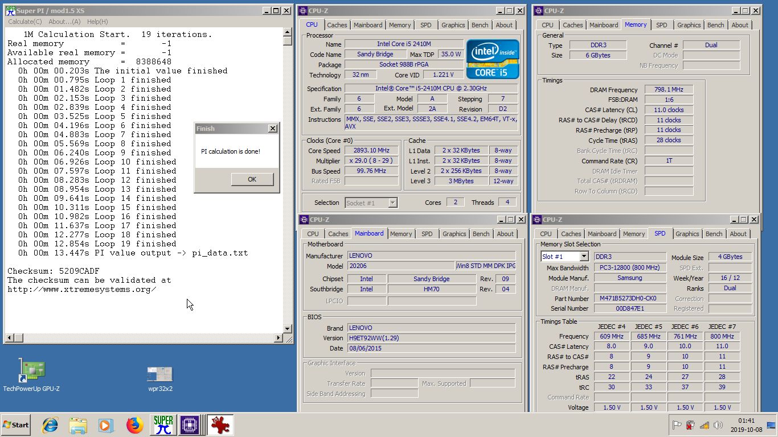The width and height of the screenshot is (778, 437).
Task: Switch to CPU-Z taskbar button
Action: (x=191, y=425)
